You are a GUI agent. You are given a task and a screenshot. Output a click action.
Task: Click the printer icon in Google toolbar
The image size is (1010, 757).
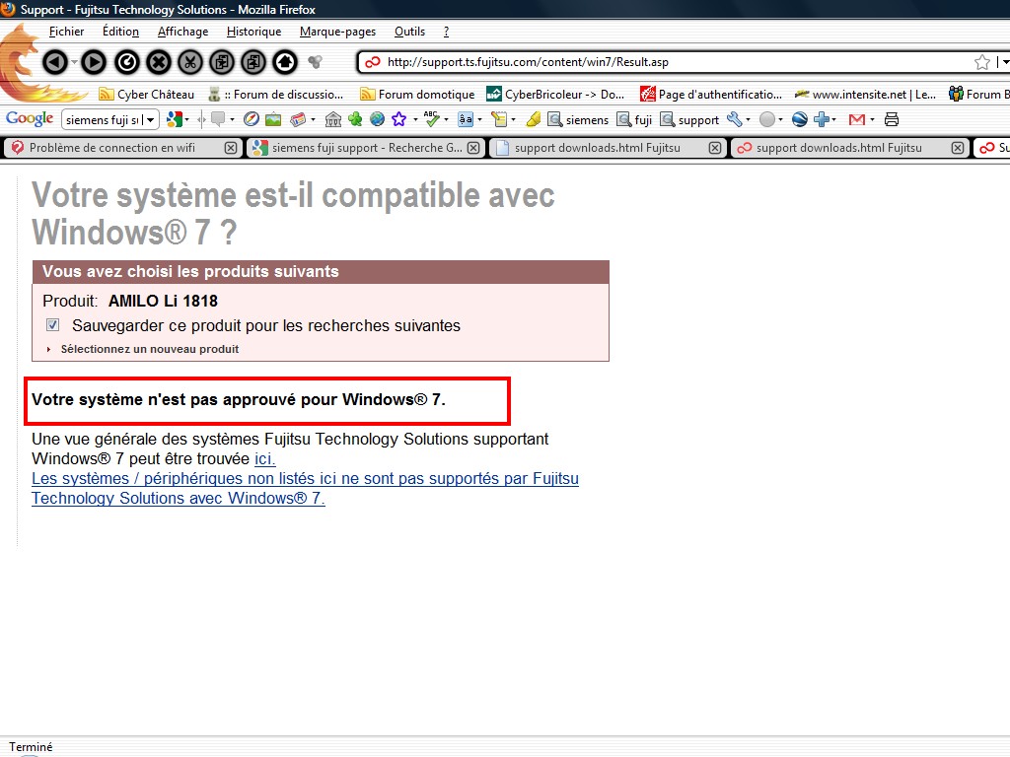point(892,119)
